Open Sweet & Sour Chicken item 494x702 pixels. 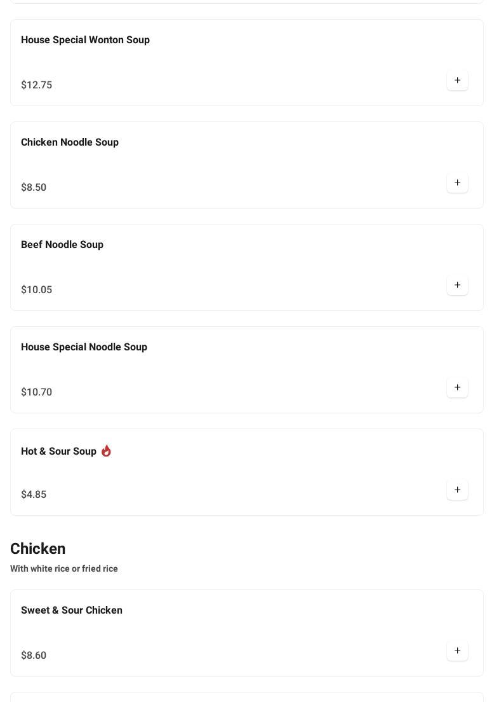click(72, 610)
